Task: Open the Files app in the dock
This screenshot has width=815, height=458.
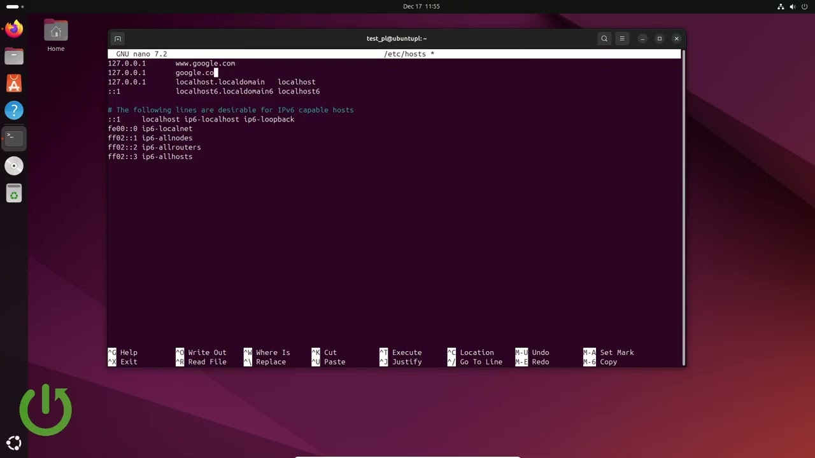Action: pos(14,56)
